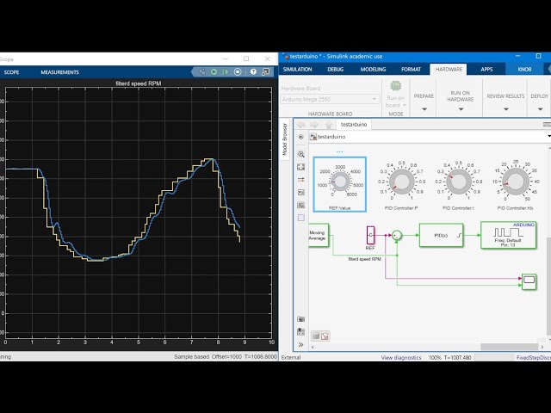Click the REF Value knob dial
The height and width of the screenshot is (413, 551).
[340, 182]
